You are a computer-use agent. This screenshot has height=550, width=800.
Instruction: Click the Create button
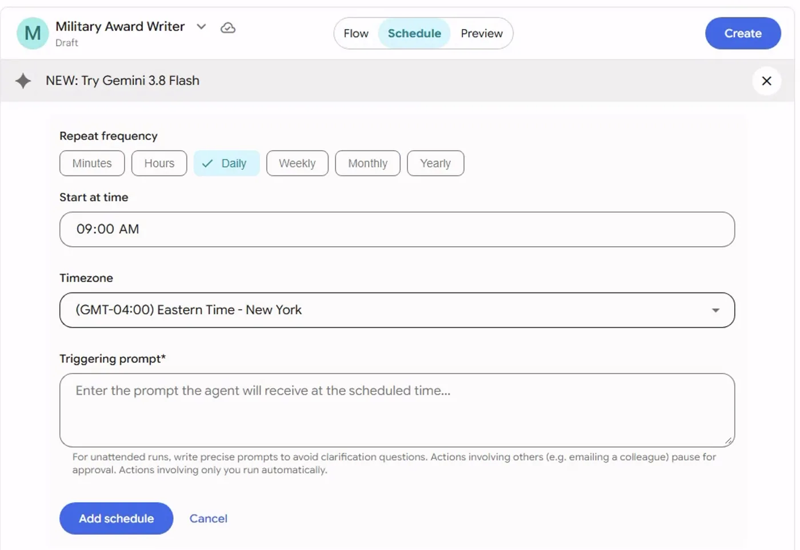(743, 34)
